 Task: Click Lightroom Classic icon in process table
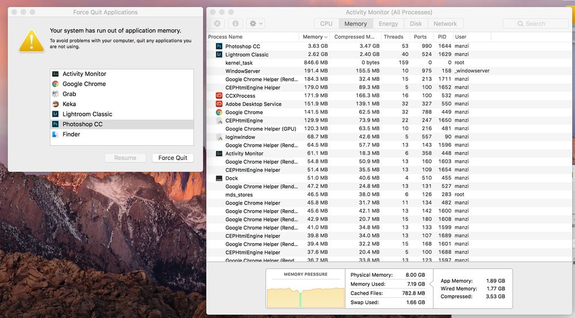(219, 54)
